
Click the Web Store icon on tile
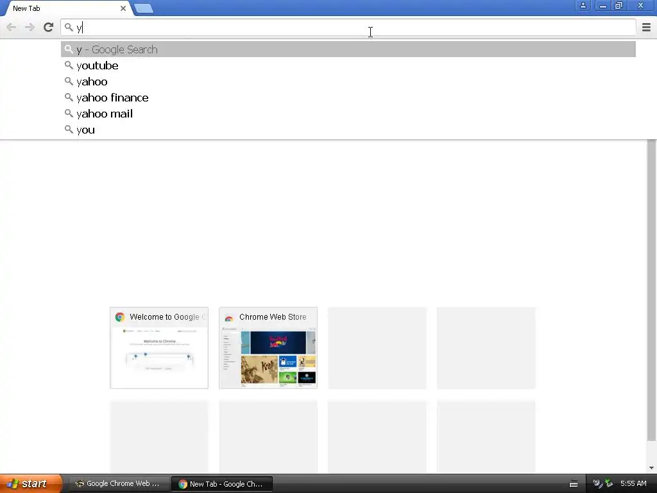[x=229, y=317]
